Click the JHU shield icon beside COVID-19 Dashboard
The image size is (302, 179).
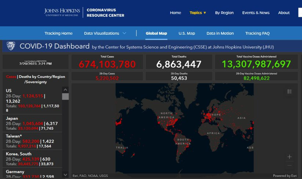11,46
